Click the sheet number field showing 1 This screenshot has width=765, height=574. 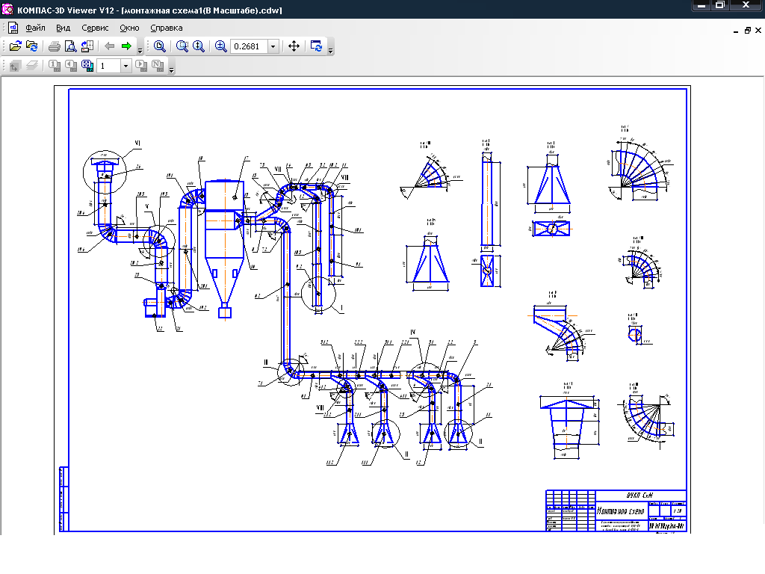coord(109,66)
